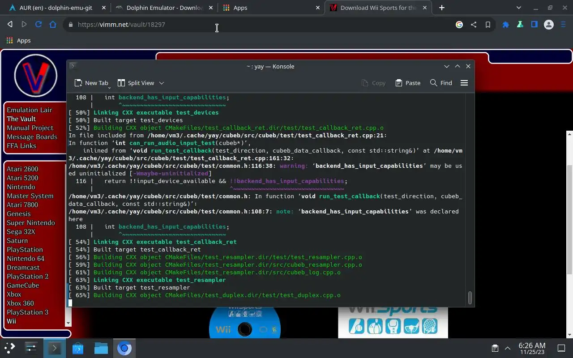Close the Apps browser tab

click(x=318, y=8)
